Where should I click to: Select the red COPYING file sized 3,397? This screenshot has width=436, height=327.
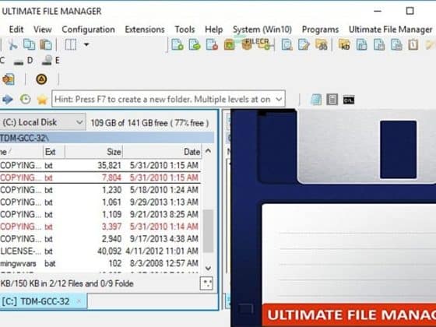(x=100, y=227)
